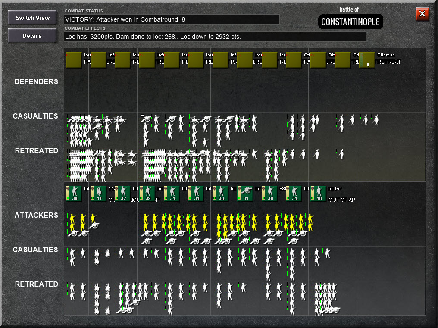This screenshot has width=438, height=328.
Task: Click the DEFENDERS row label
Action: point(36,81)
